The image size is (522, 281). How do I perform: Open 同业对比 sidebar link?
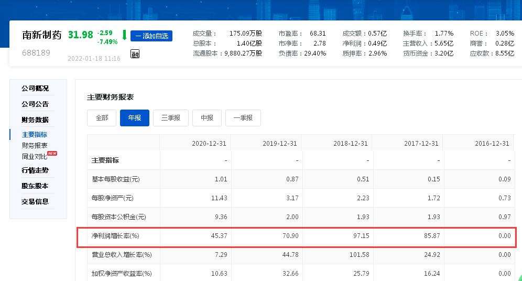35,156
